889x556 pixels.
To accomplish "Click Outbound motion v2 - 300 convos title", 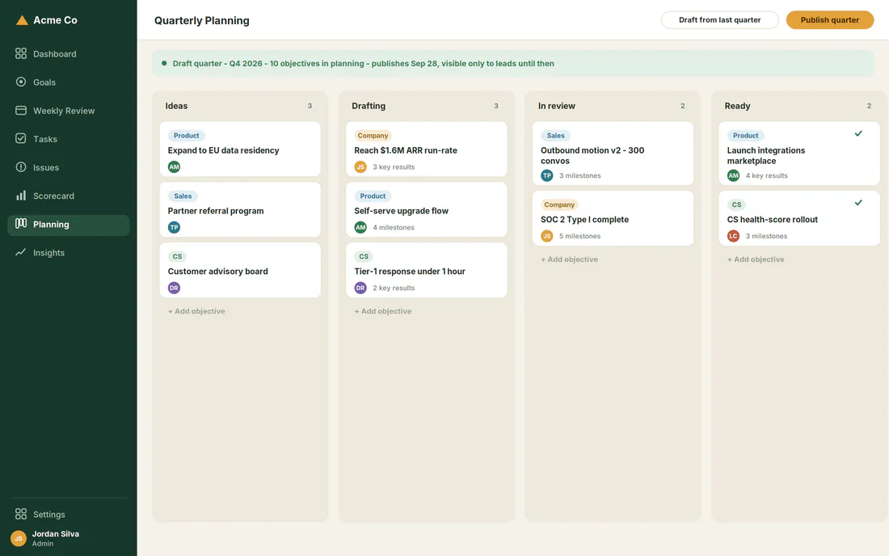I will [x=592, y=155].
